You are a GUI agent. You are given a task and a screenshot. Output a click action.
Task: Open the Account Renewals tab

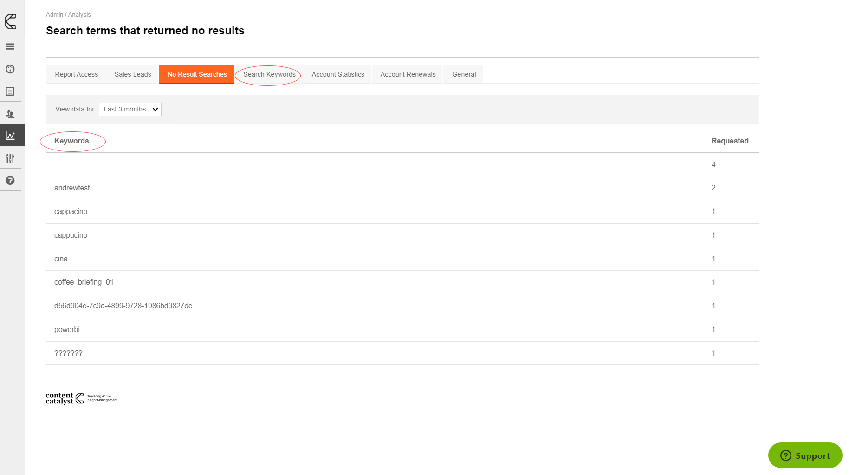408,74
